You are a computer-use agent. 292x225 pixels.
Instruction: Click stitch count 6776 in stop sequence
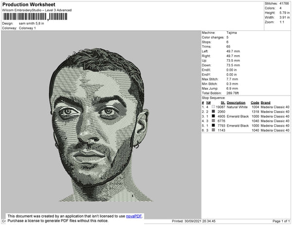(x=221, y=121)
